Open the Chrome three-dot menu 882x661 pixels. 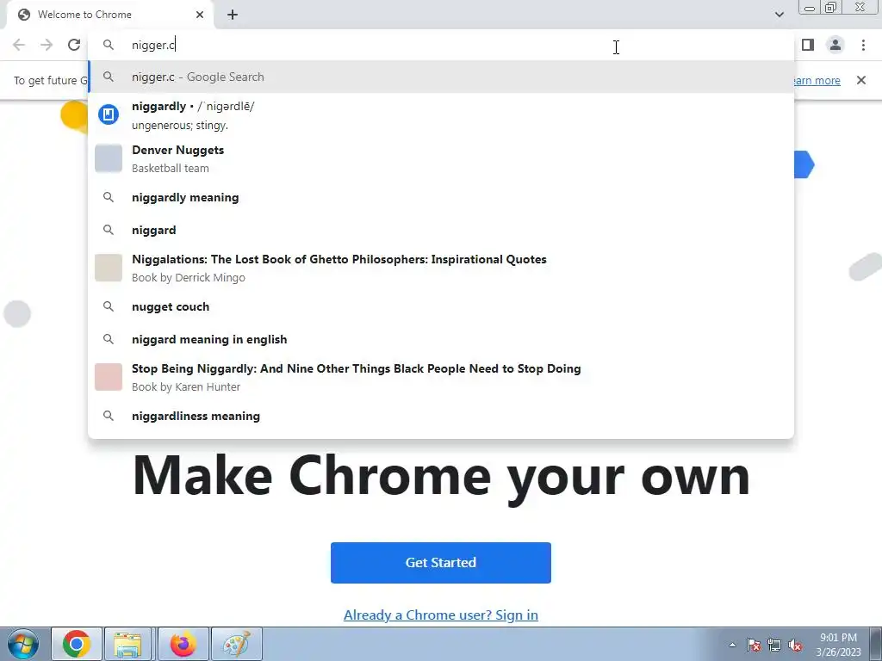click(863, 45)
